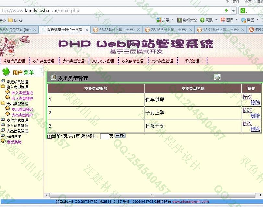Open the 网银 toolbar icon

(x=202, y=20)
